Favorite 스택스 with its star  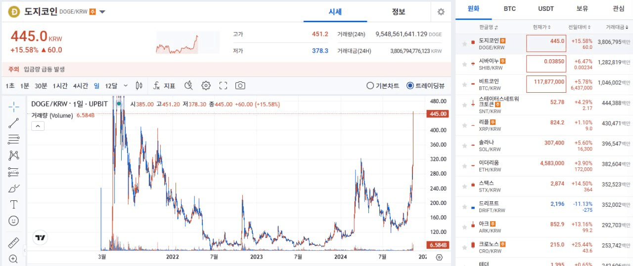click(x=464, y=186)
